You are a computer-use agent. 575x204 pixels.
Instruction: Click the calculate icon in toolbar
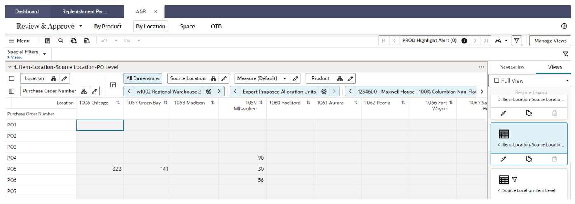[x=48, y=41]
